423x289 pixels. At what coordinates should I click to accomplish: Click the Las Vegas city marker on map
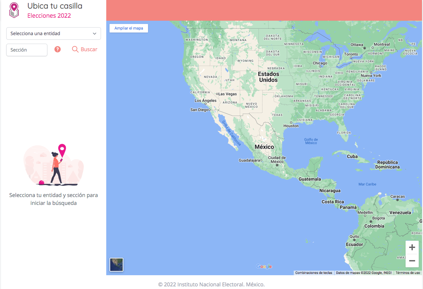pyautogui.click(x=217, y=94)
